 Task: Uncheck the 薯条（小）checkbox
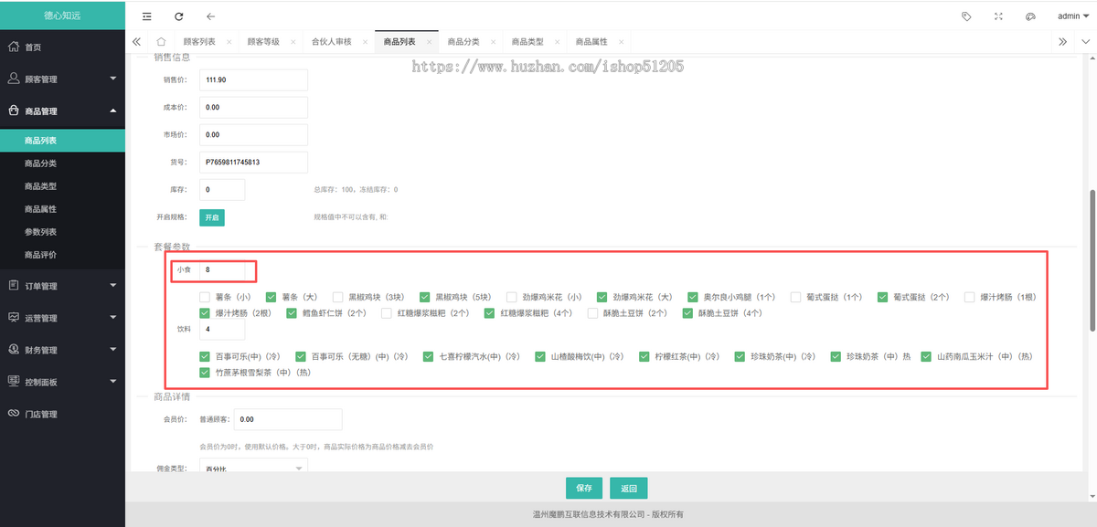(x=205, y=296)
